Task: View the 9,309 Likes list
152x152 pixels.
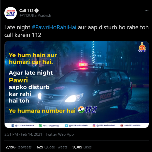Action: tap(82, 147)
